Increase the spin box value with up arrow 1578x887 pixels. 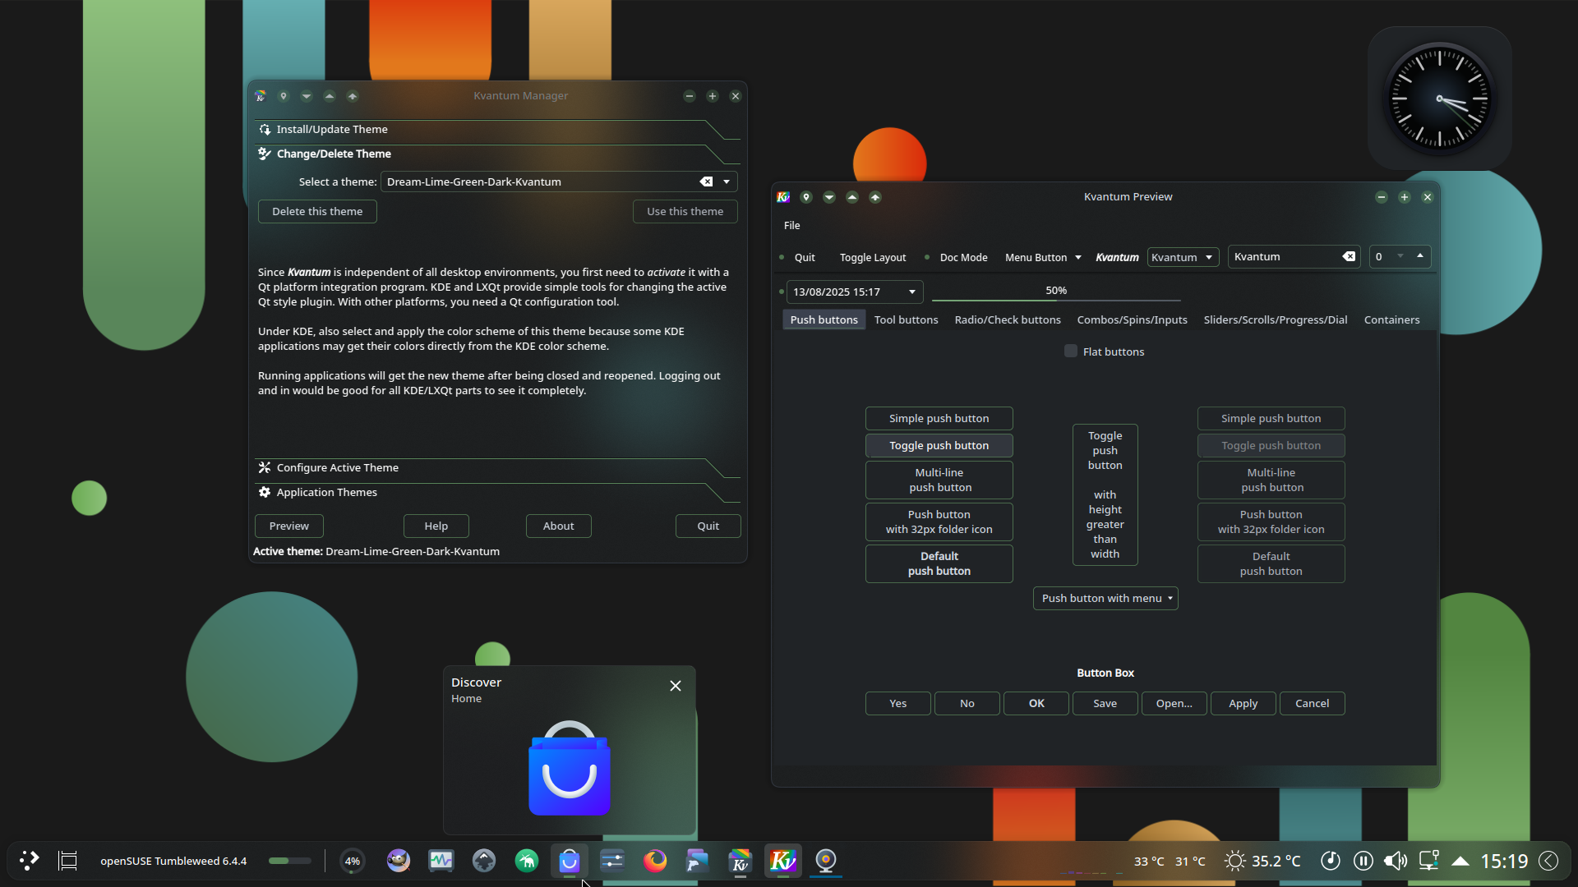pos(1420,256)
